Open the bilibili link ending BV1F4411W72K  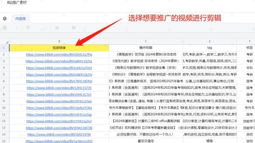coord(59,128)
